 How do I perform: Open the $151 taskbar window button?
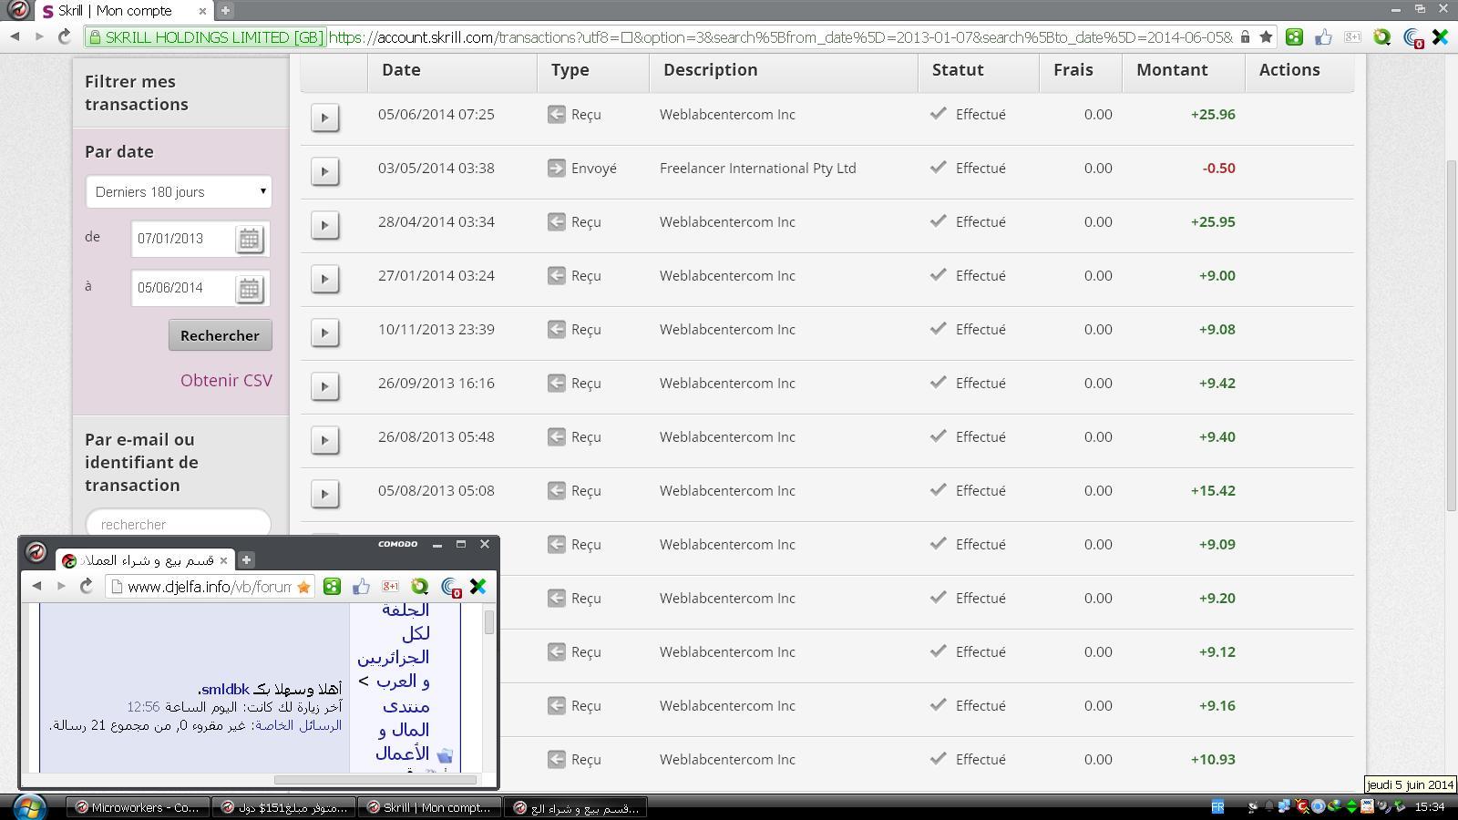[x=285, y=807]
